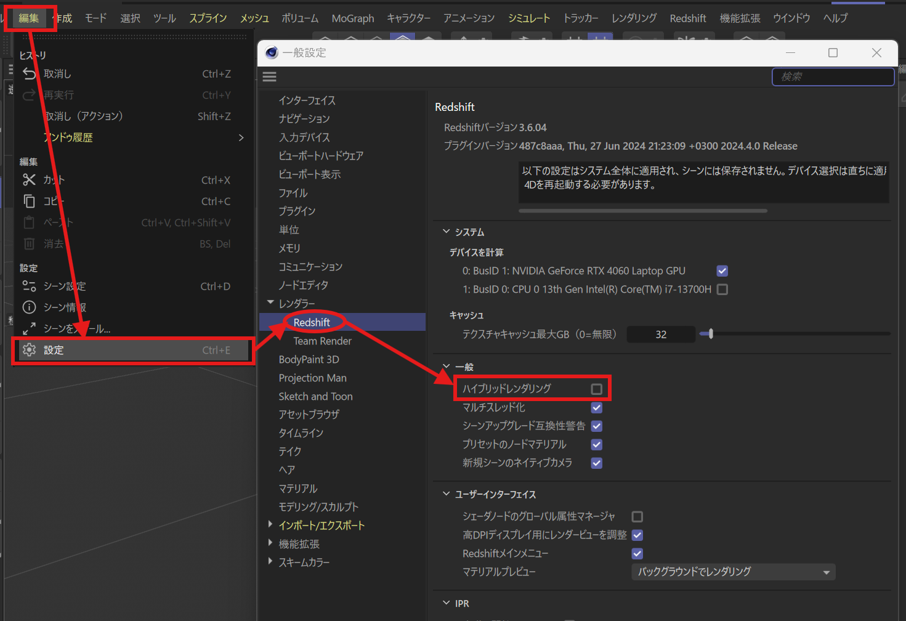The height and width of the screenshot is (621, 906).
Task: Enable the ハイブリッドレンダリング checkbox
Action: pyautogui.click(x=596, y=389)
